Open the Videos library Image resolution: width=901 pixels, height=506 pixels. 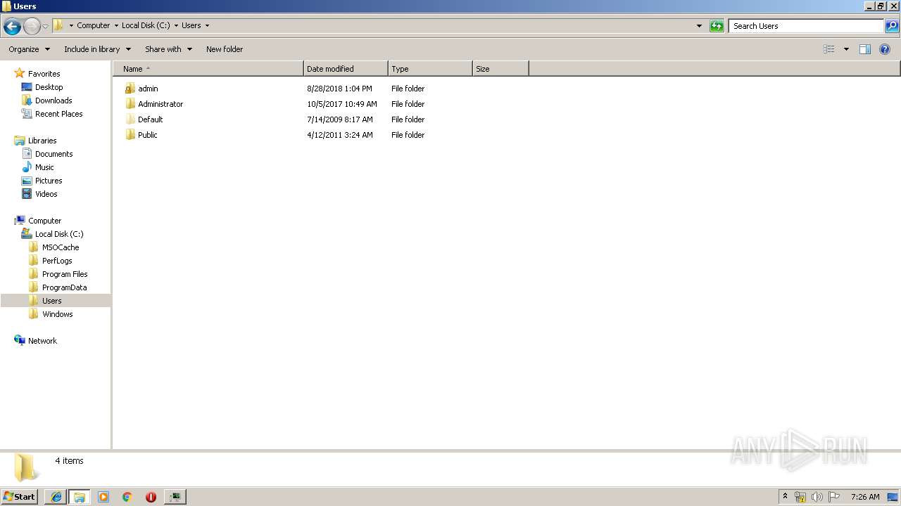(46, 194)
